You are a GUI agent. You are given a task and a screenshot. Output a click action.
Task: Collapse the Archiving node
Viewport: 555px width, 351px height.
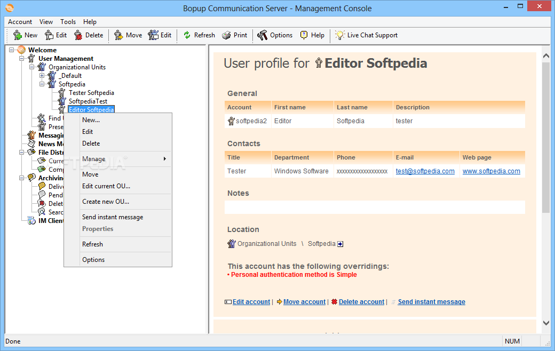pos(21,178)
